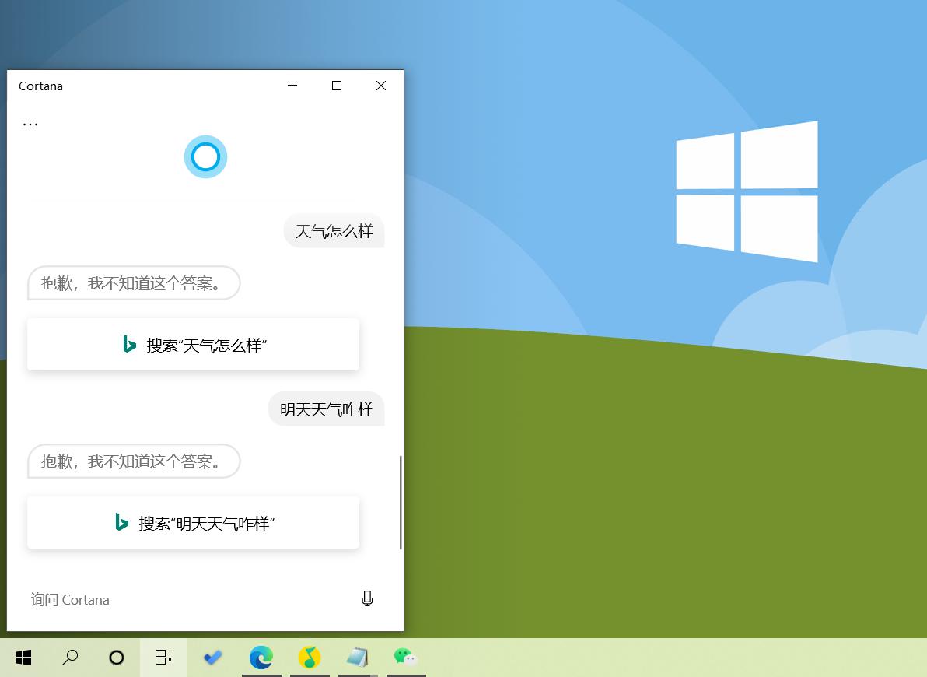Viewport: 927px width, 677px height.
Task: Activate the microphone voice input
Action: [367, 599]
